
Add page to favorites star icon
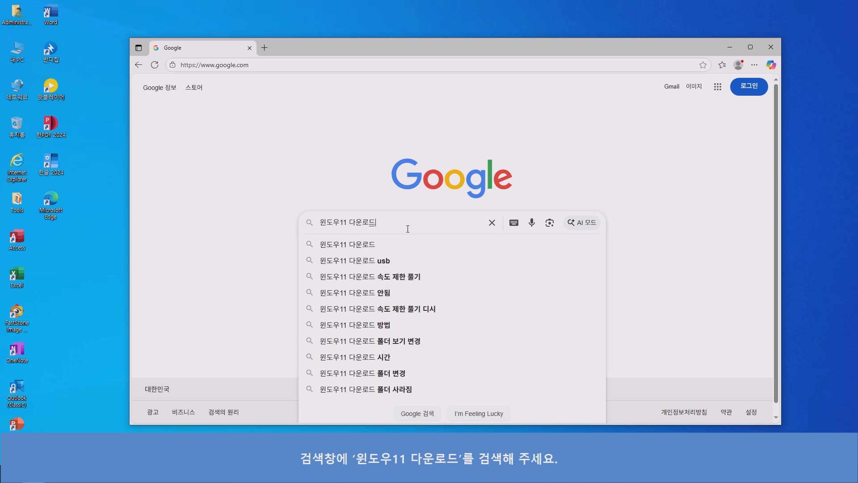click(702, 65)
